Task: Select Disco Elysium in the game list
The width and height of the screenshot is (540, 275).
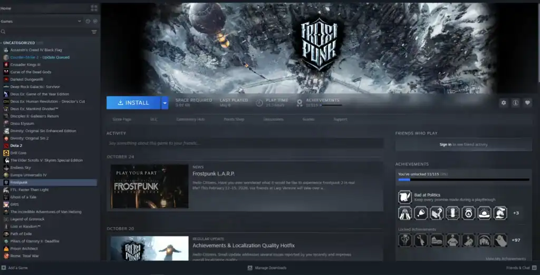Action: tap(22, 123)
